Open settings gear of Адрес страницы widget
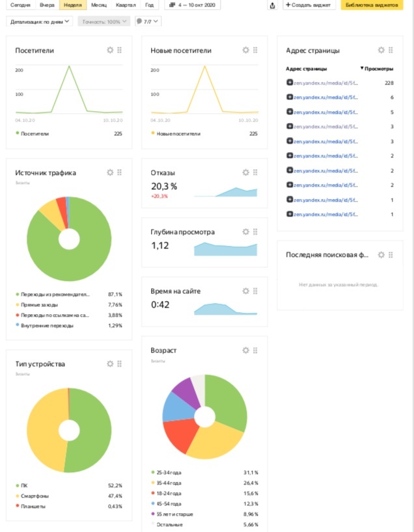The width and height of the screenshot is (414, 532). click(x=381, y=50)
